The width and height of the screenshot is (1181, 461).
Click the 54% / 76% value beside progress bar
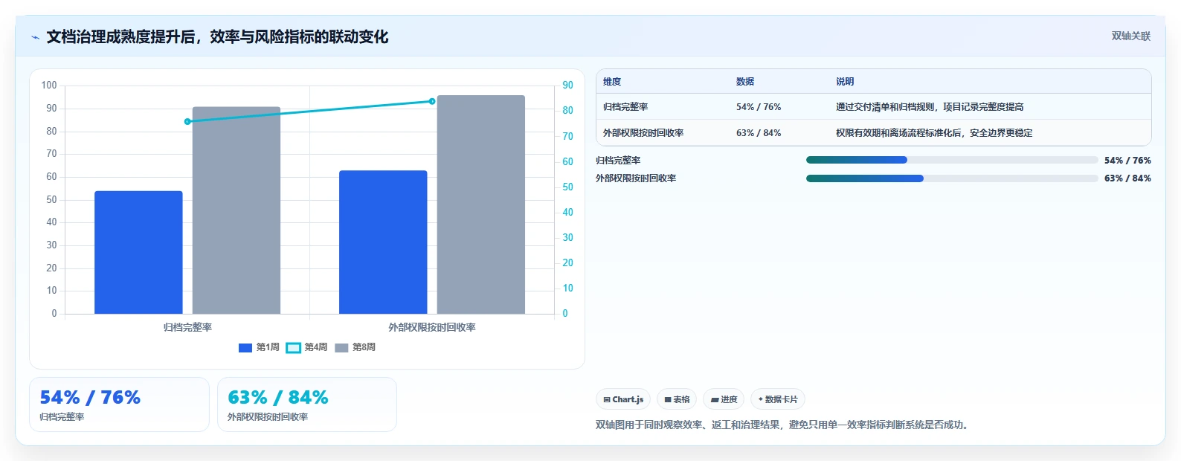(x=1127, y=161)
